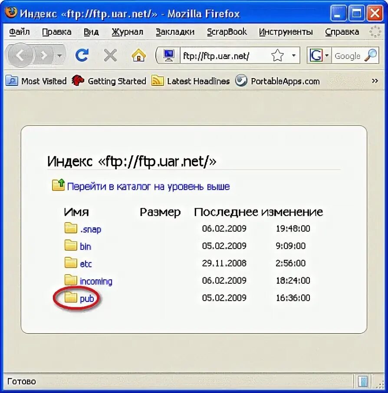Open the etc folder link
The image size is (388, 393).
click(86, 264)
